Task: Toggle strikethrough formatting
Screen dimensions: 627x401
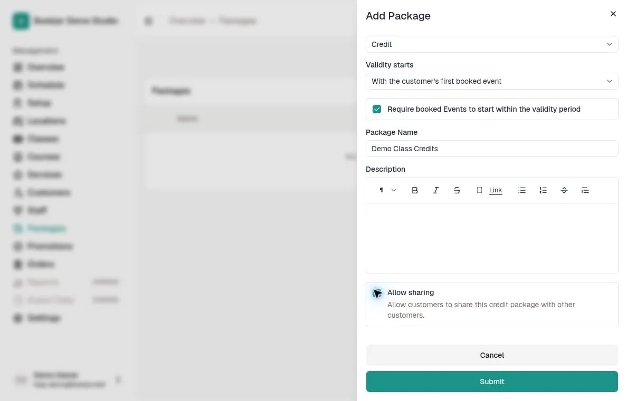Action: (457, 190)
